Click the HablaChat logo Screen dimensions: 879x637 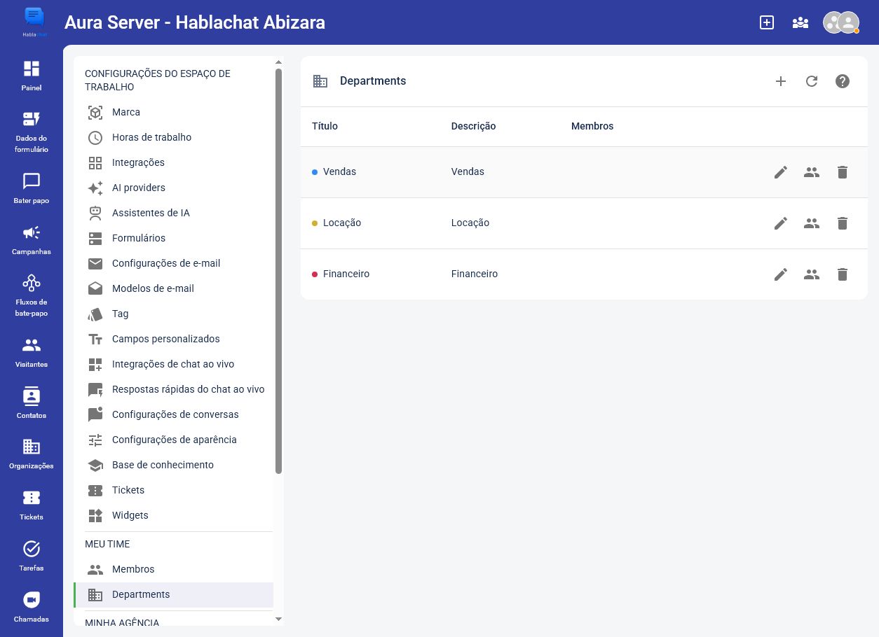[x=34, y=22]
